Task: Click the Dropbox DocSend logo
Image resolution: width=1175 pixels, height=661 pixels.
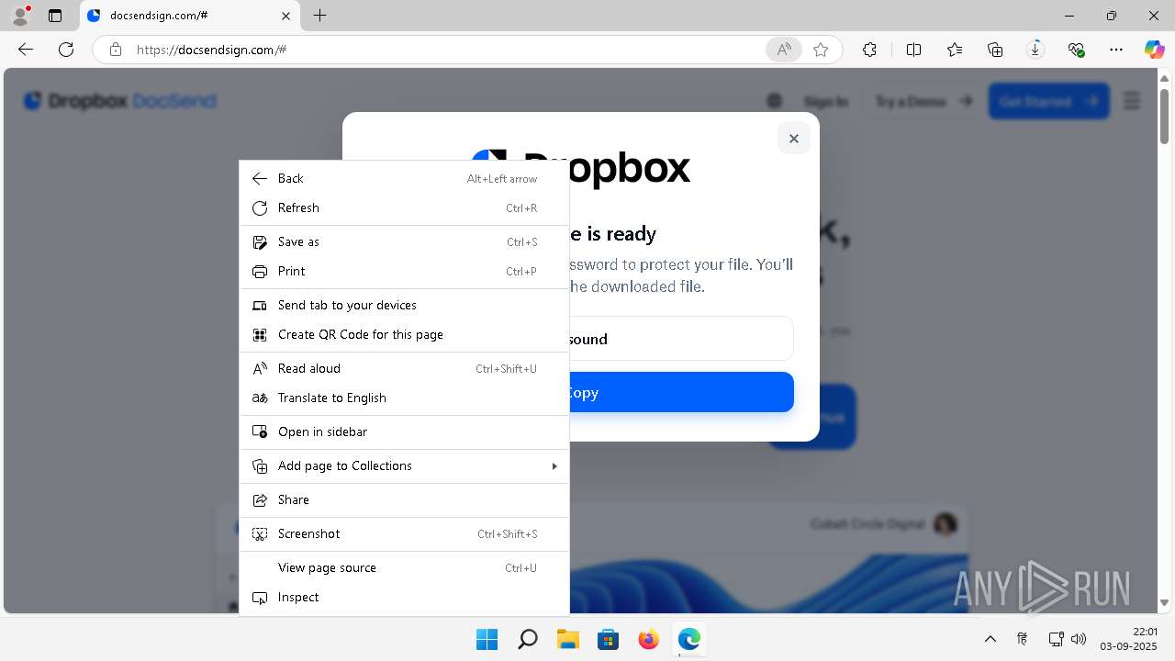Action: [x=120, y=101]
